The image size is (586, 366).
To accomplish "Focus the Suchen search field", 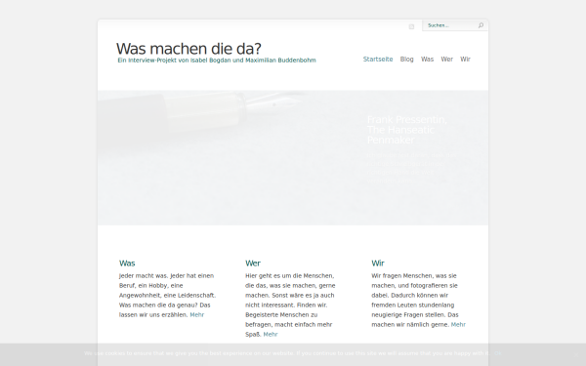I will pyautogui.click(x=451, y=25).
